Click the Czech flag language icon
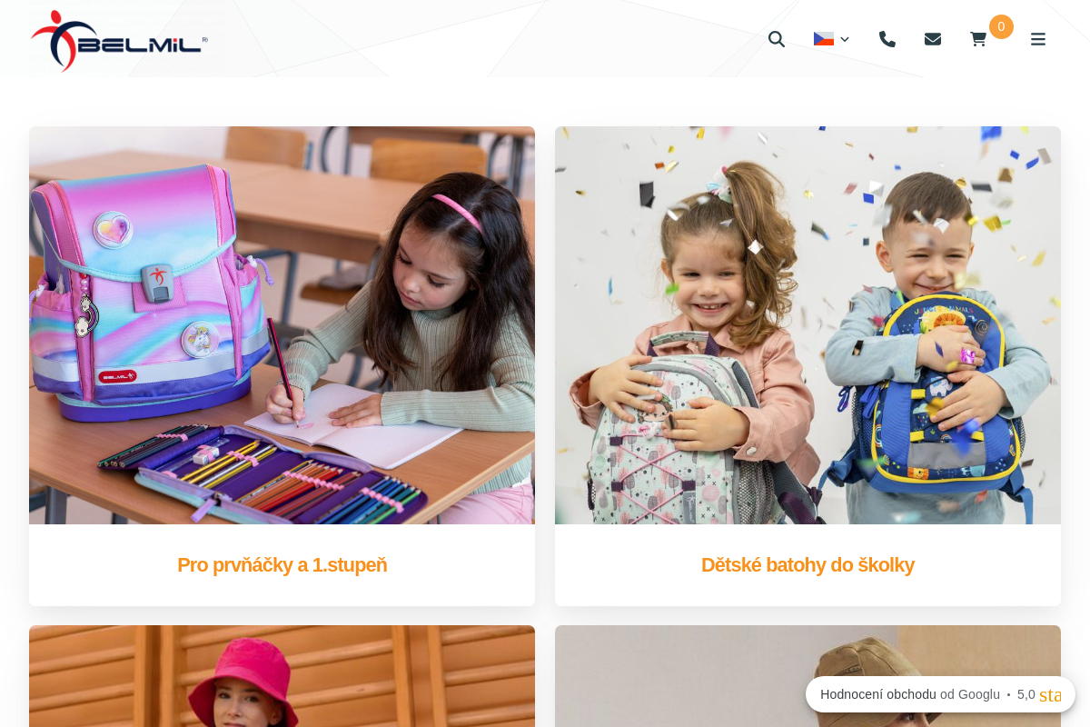This screenshot has width=1090, height=727. tap(824, 39)
